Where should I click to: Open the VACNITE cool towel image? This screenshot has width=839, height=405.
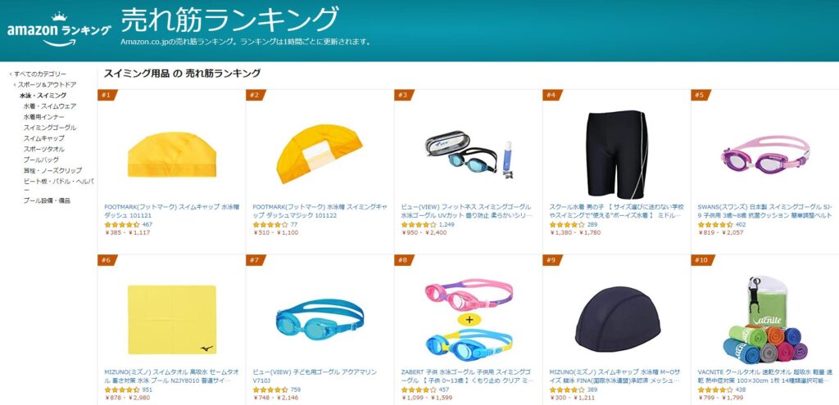coord(765,320)
